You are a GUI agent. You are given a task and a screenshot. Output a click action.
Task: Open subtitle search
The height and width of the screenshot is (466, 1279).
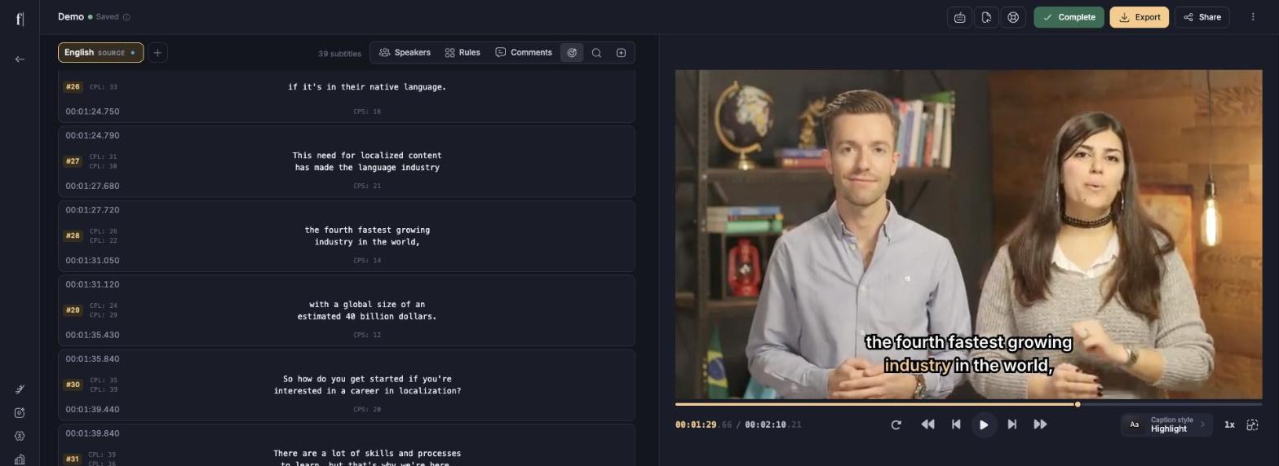(x=596, y=53)
